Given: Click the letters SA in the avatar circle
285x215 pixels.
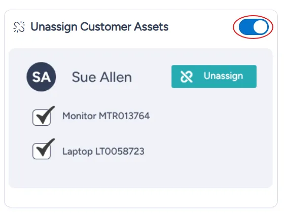Looking at the screenshot, I should pos(41,77).
